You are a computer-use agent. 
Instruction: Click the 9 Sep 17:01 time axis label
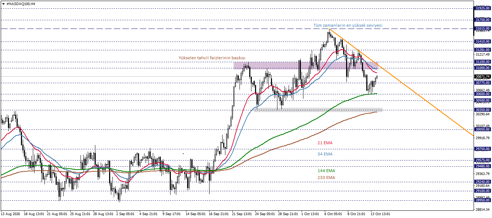171,214
